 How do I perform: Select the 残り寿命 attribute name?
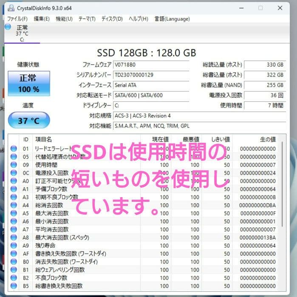tap(45, 246)
